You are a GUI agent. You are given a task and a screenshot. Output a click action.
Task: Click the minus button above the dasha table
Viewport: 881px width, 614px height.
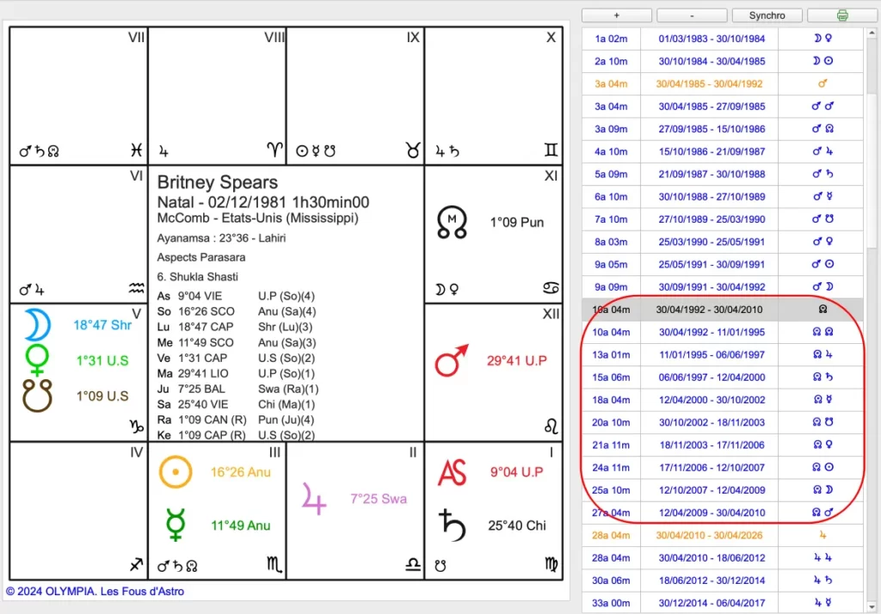point(692,15)
